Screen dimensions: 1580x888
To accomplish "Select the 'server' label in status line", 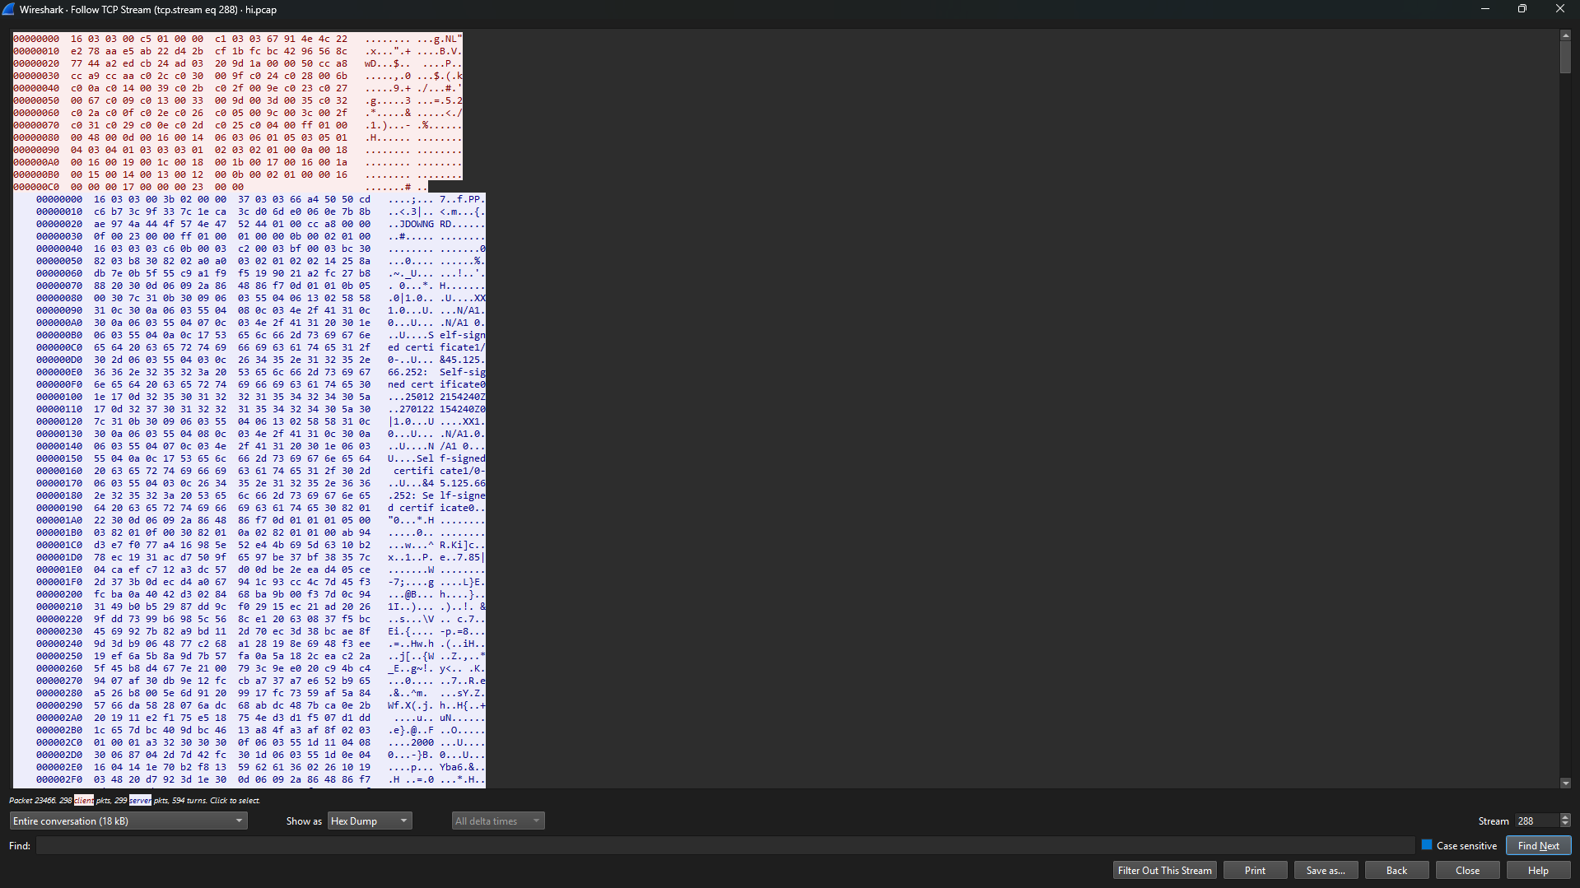I will click(140, 800).
